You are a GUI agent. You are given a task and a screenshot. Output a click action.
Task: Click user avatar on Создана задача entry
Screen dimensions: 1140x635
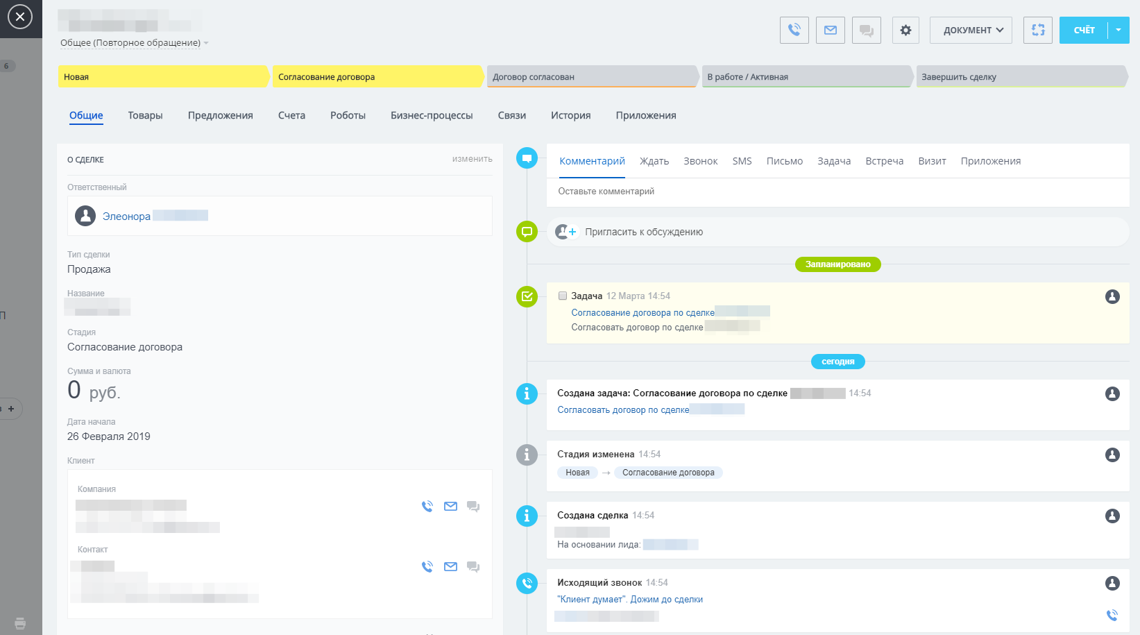pyautogui.click(x=1112, y=393)
